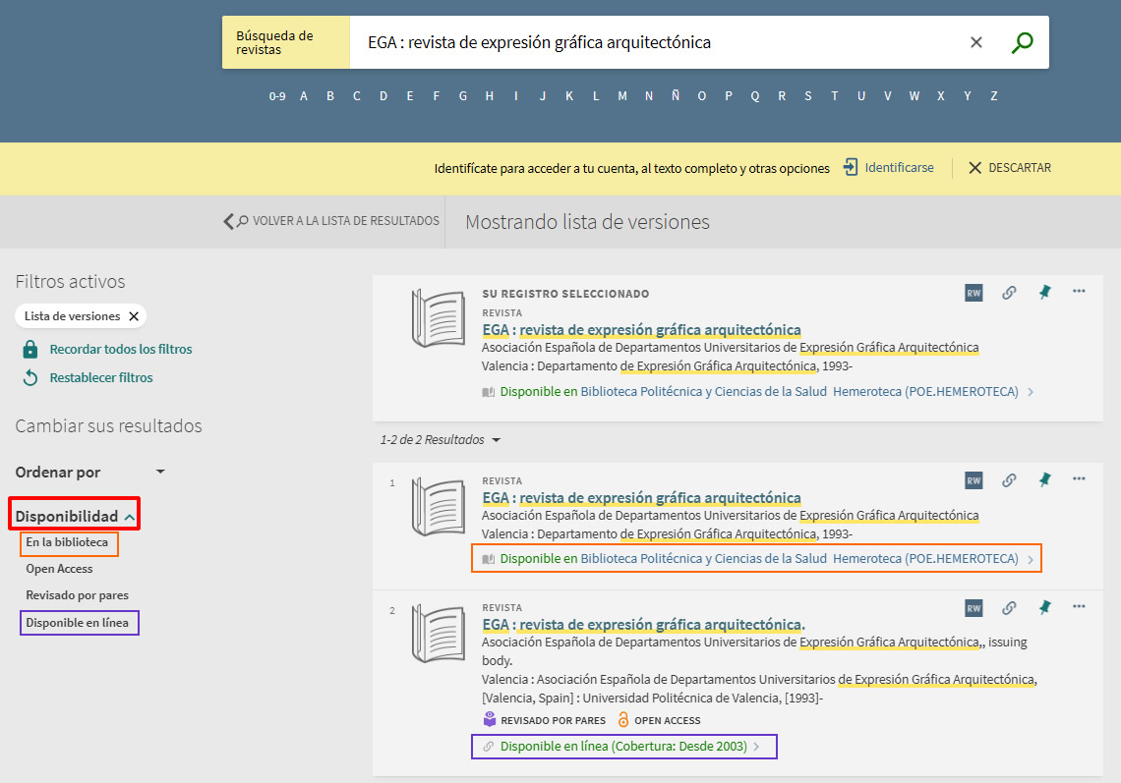The height and width of the screenshot is (783, 1121).
Task: Browse journals starting with letter R
Action: point(782,96)
